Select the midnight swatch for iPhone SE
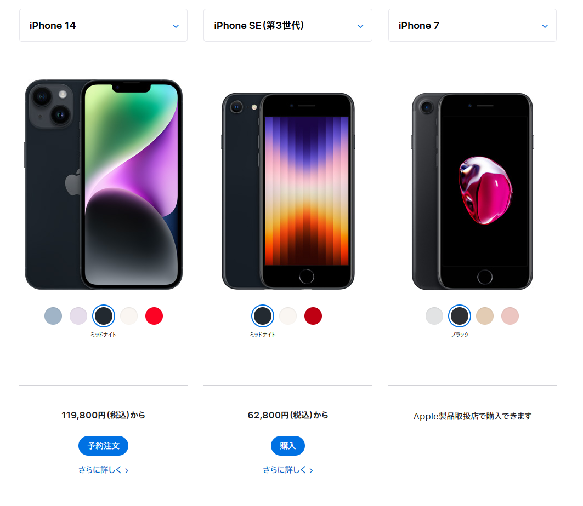The image size is (583, 506). [x=263, y=316]
